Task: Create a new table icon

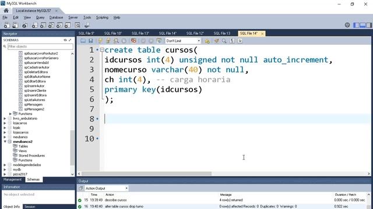Action: tap(43, 25)
